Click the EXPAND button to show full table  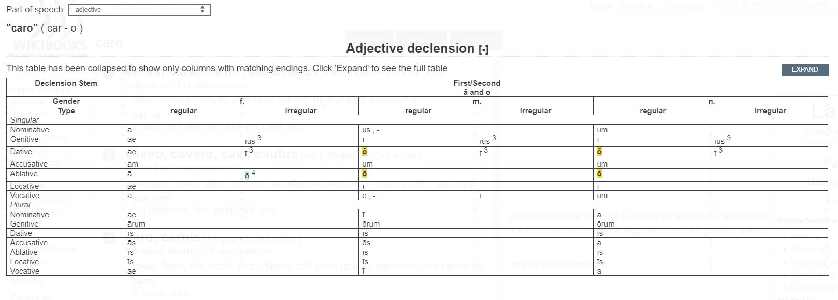click(804, 69)
